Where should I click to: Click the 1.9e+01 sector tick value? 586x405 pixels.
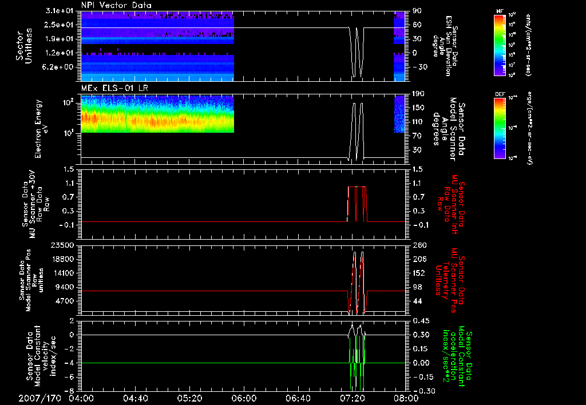[60, 39]
